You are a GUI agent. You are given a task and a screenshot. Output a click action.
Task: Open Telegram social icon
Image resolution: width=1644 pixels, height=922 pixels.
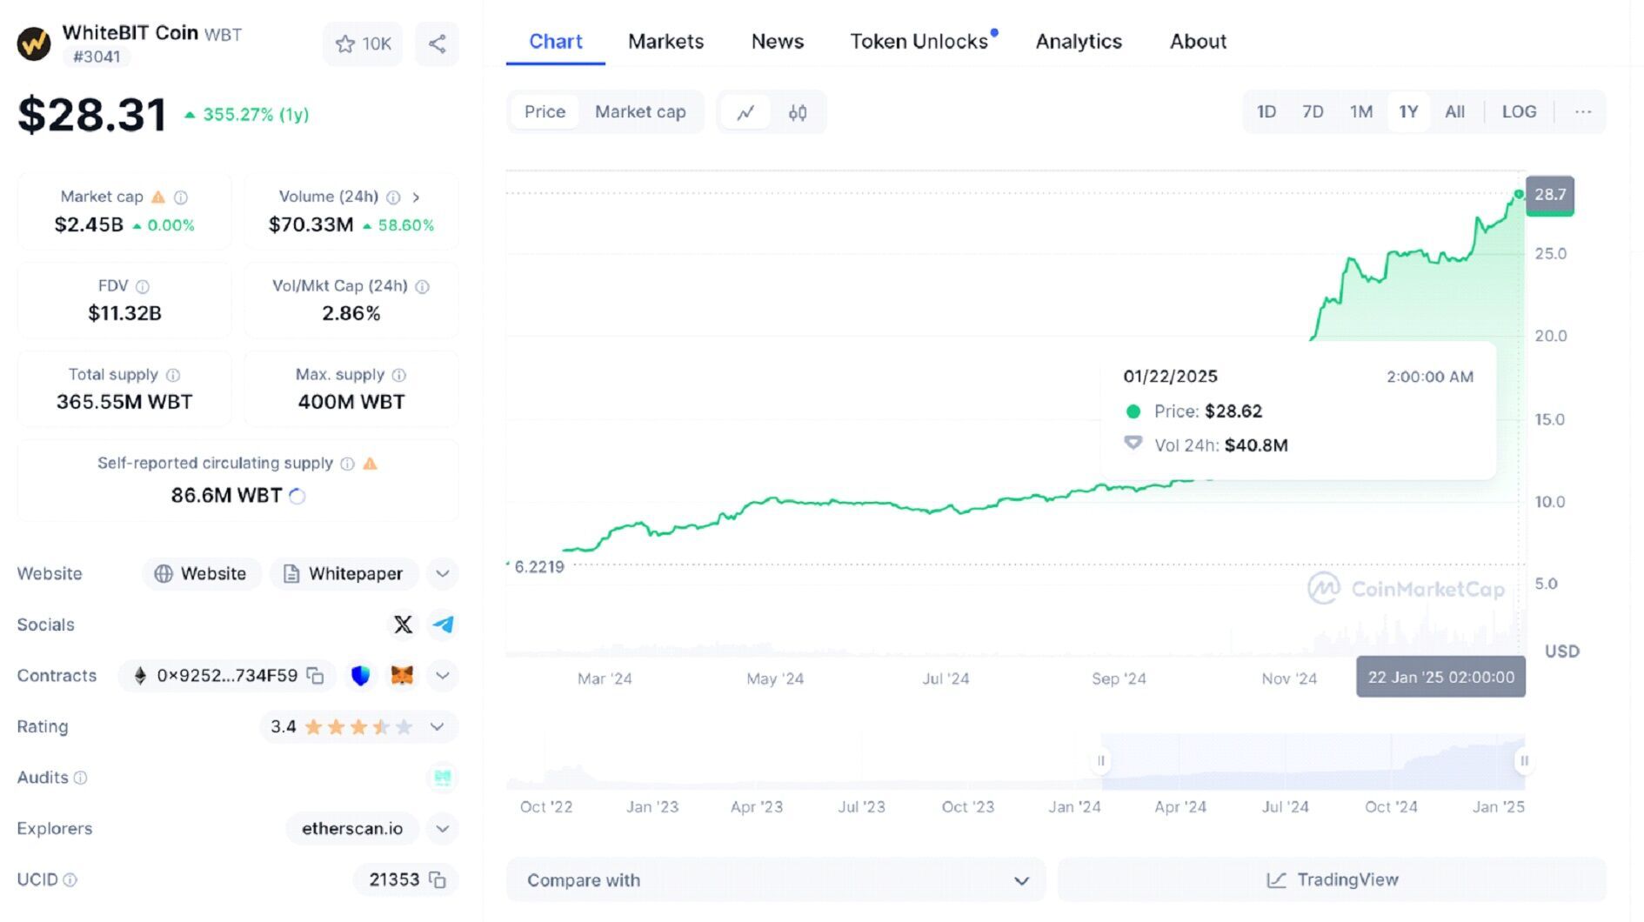[443, 625]
